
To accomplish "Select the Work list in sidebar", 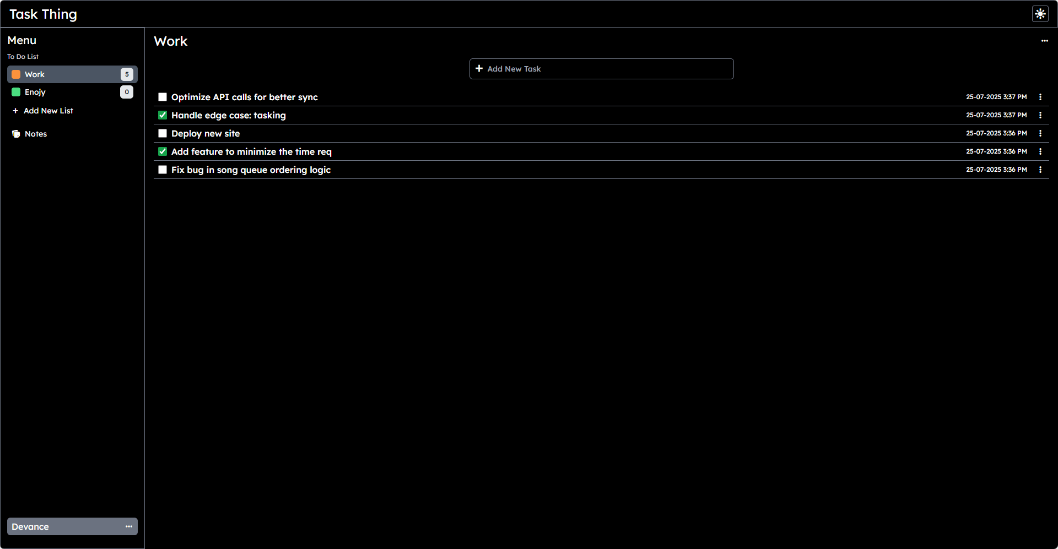I will (x=35, y=74).
